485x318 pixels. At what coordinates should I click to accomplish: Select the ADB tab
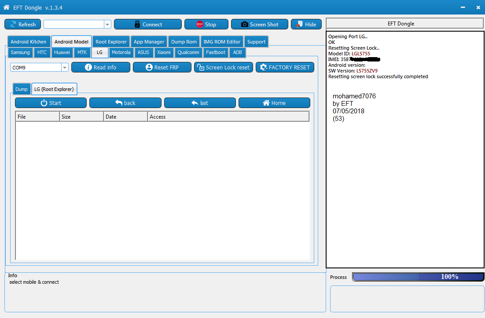tap(237, 52)
